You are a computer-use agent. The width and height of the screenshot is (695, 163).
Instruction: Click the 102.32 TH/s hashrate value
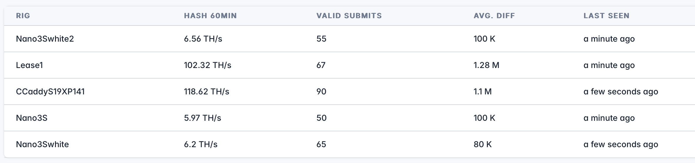(207, 65)
